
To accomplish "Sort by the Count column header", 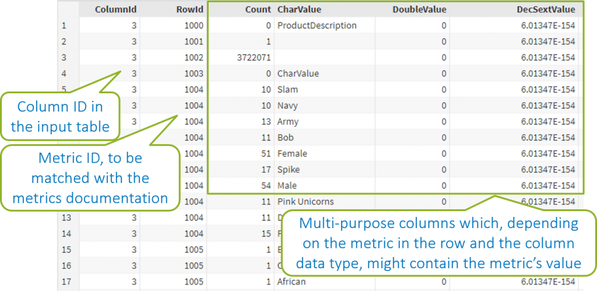I will (258, 9).
